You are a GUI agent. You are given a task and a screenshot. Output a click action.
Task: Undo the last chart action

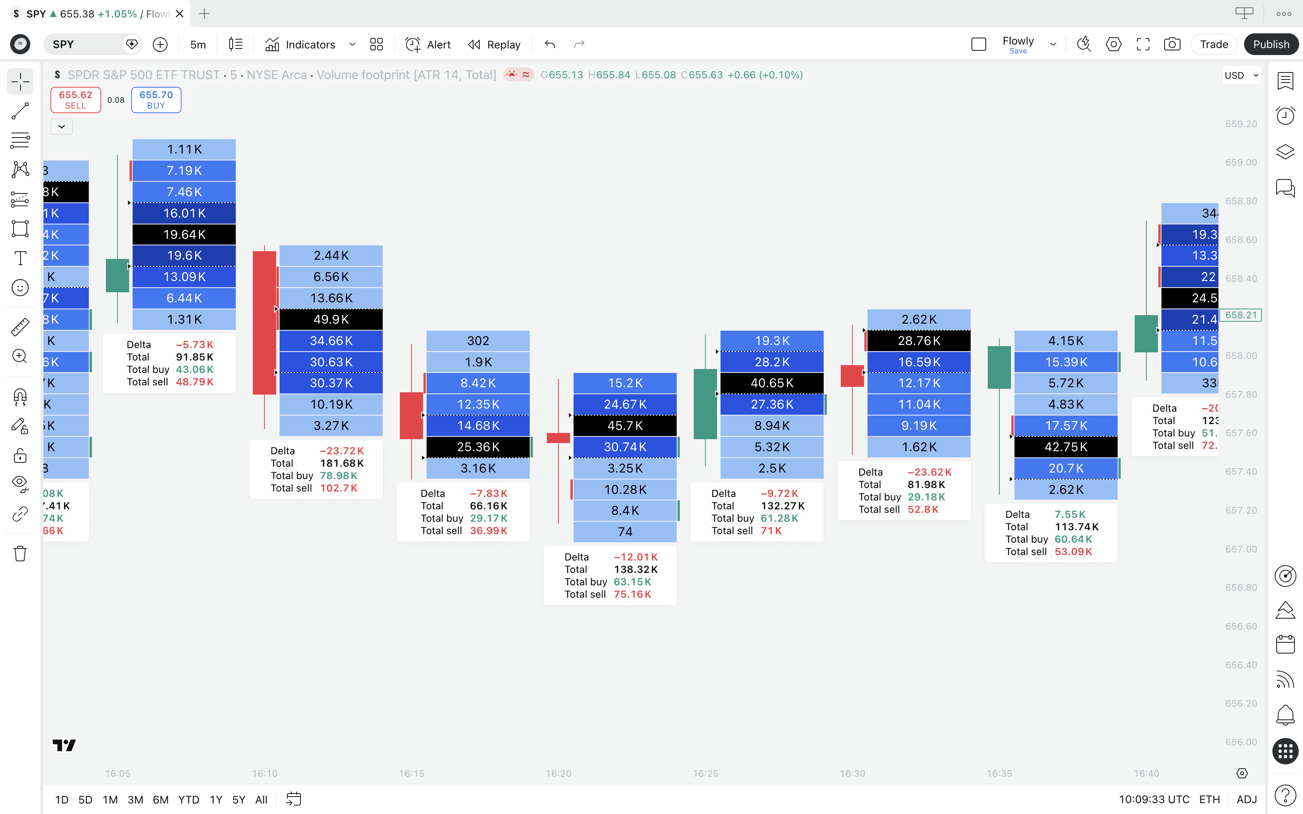coord(550,44)
